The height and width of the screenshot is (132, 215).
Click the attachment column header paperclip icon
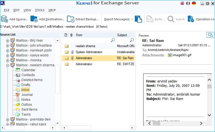coord(71,35)
